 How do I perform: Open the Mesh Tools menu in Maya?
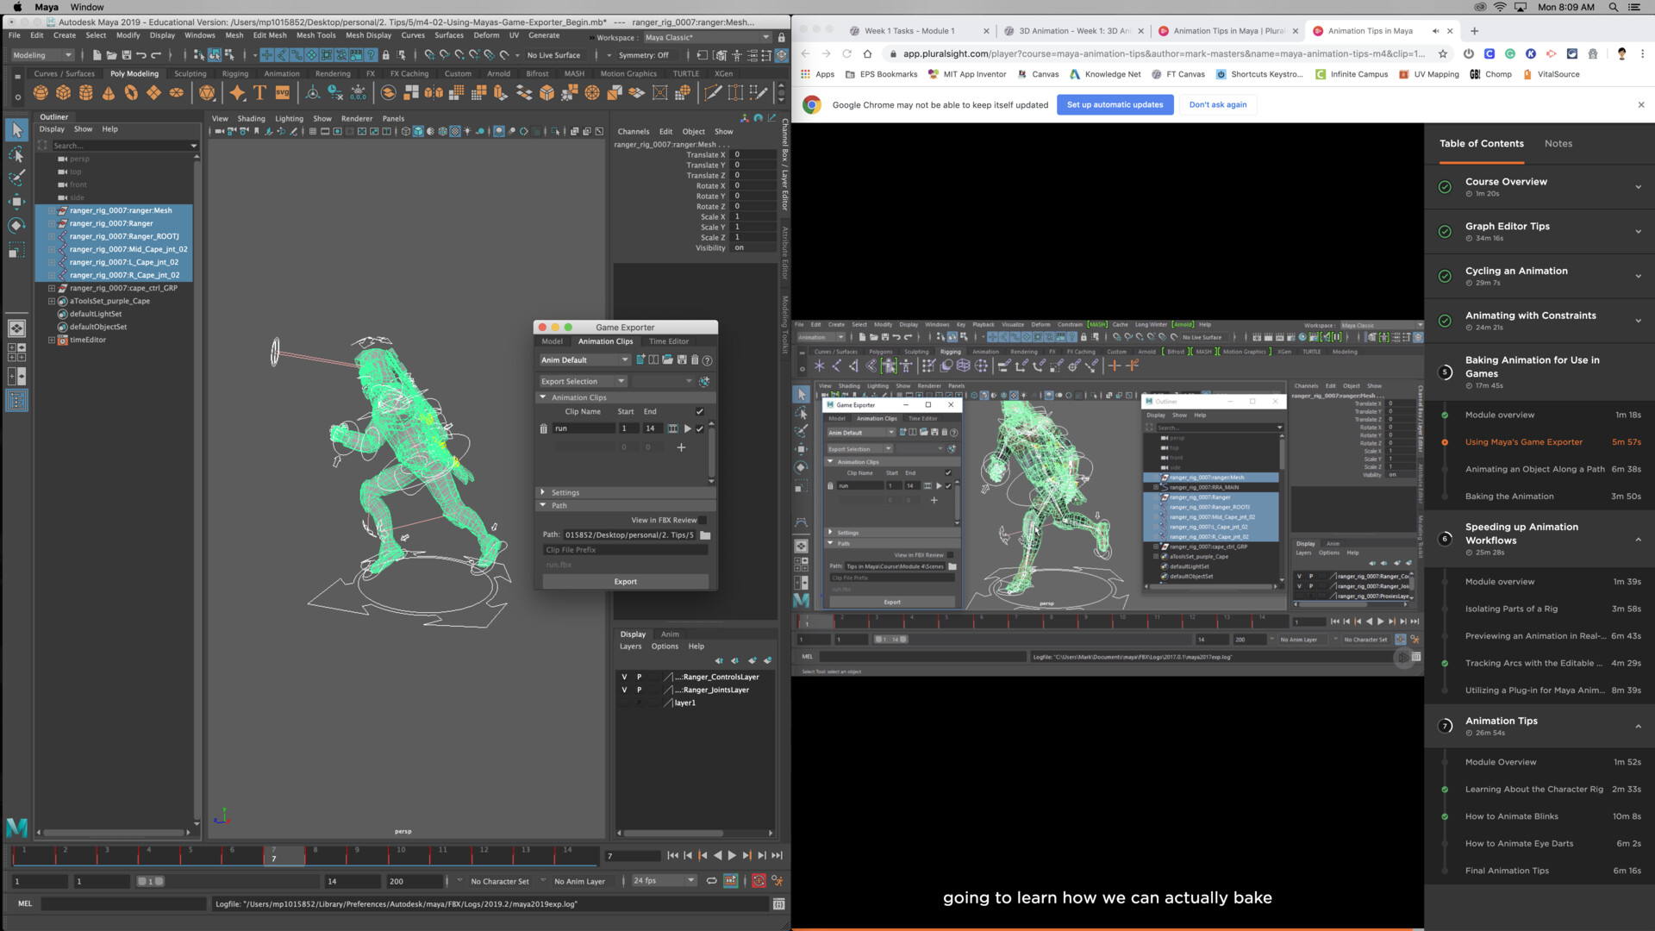point(315,35)
